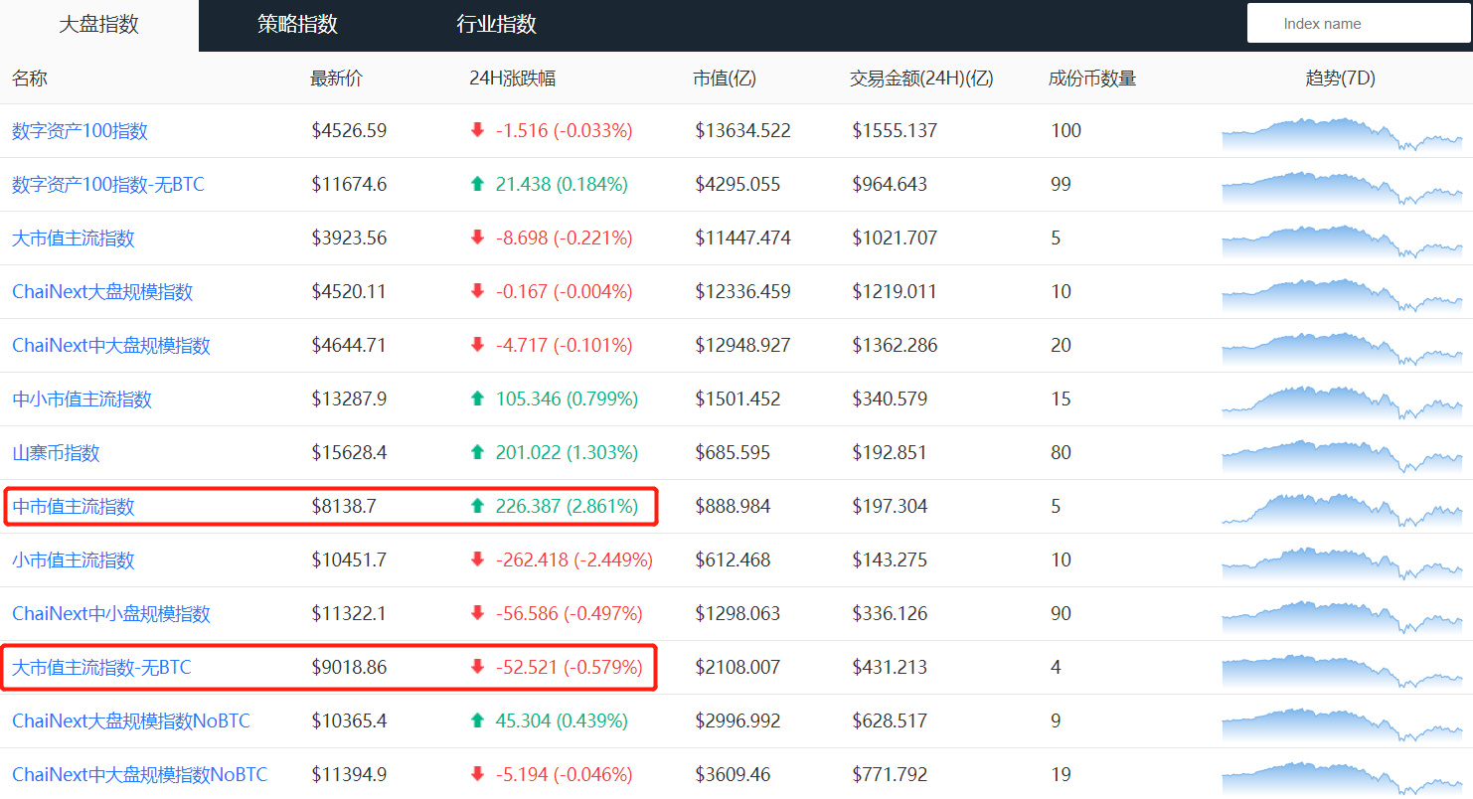This screenshot has width=1473, height=799.
Task: Click the 7D trend chart for 数字资产100指数
Action: pos(1342,133)
